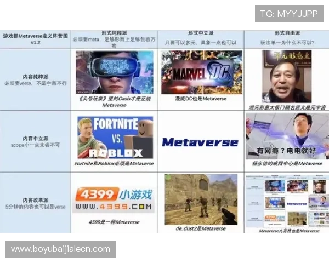Click the 内容中立派 row header

[36, 139]
